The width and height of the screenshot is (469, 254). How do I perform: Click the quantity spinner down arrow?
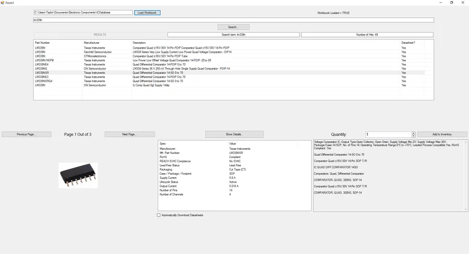click(413, 136)
